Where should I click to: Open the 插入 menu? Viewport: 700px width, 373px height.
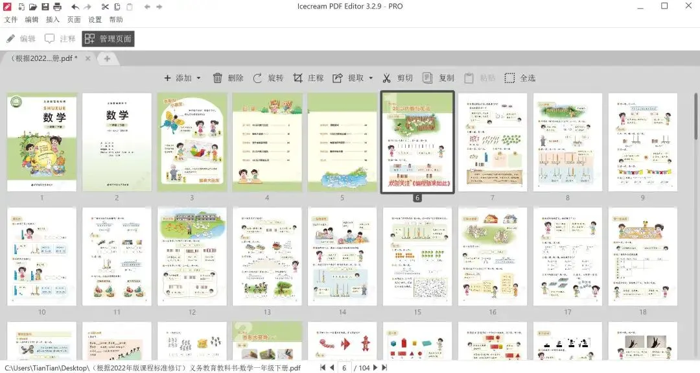click(52, 19)
